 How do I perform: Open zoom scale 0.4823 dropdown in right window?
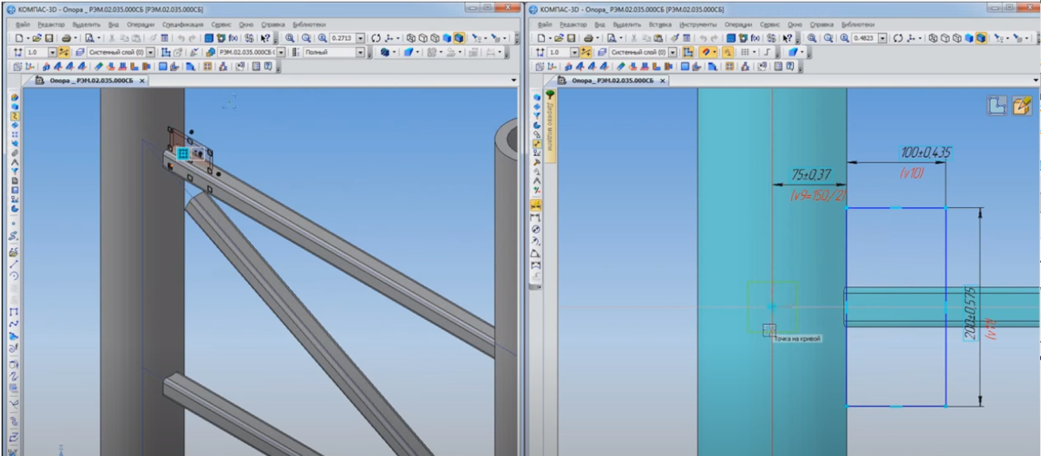point(882,38)
